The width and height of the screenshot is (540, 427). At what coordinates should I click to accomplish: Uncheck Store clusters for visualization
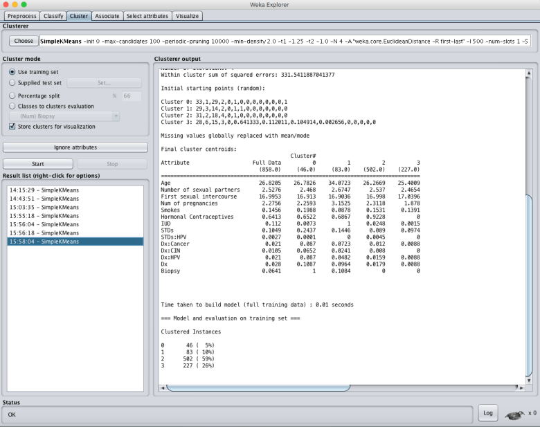pos(13,127)
